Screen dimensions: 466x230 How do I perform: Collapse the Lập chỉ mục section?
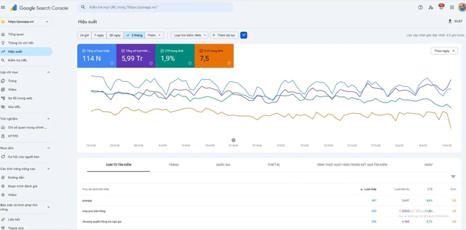click(48, 72)
